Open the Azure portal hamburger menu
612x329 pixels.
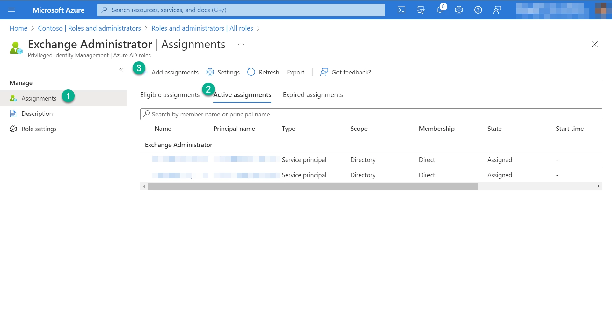(x=11, y=10)
